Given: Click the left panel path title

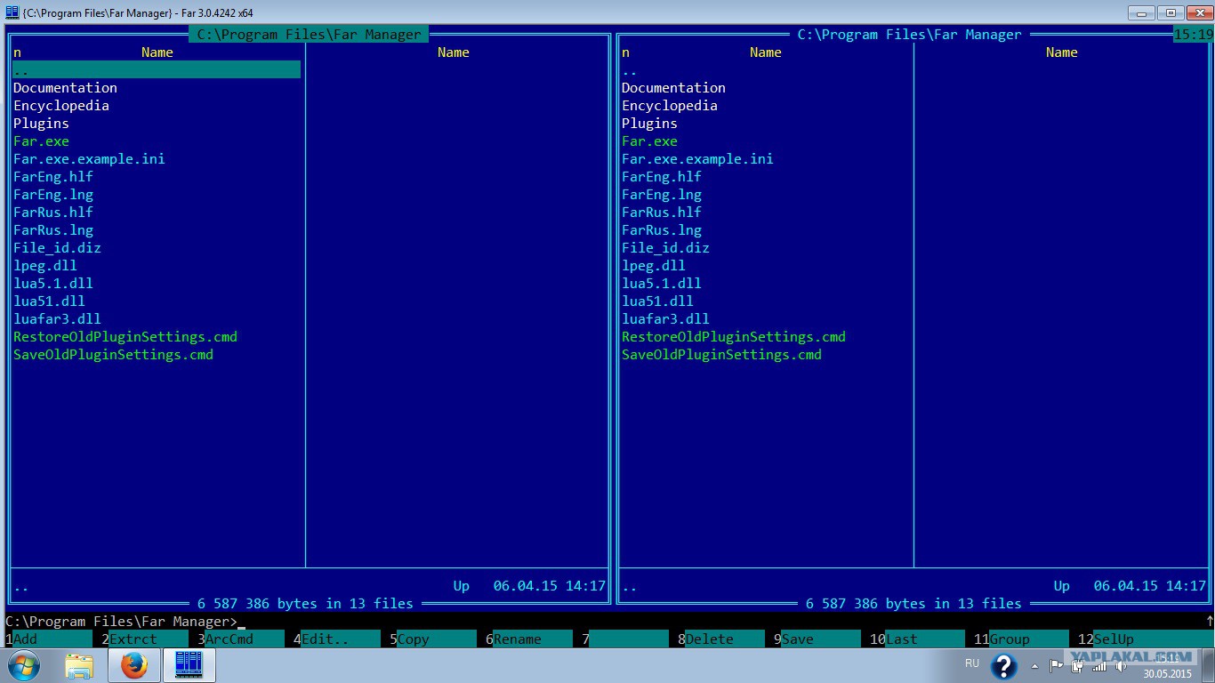Looking at the screenshot, I should pyautogui.click(x=309, y=35).
